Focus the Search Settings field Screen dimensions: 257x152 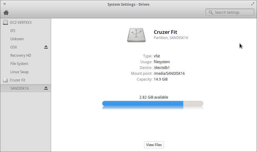[x=230, y=13]
